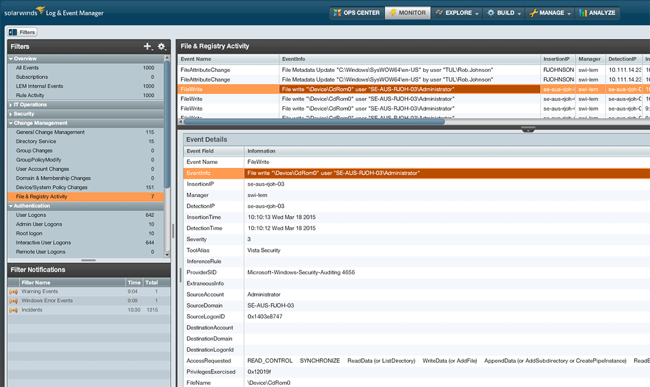Open the BUILD menu
This screenshot has width=650, height=387.
click(503, 13)
